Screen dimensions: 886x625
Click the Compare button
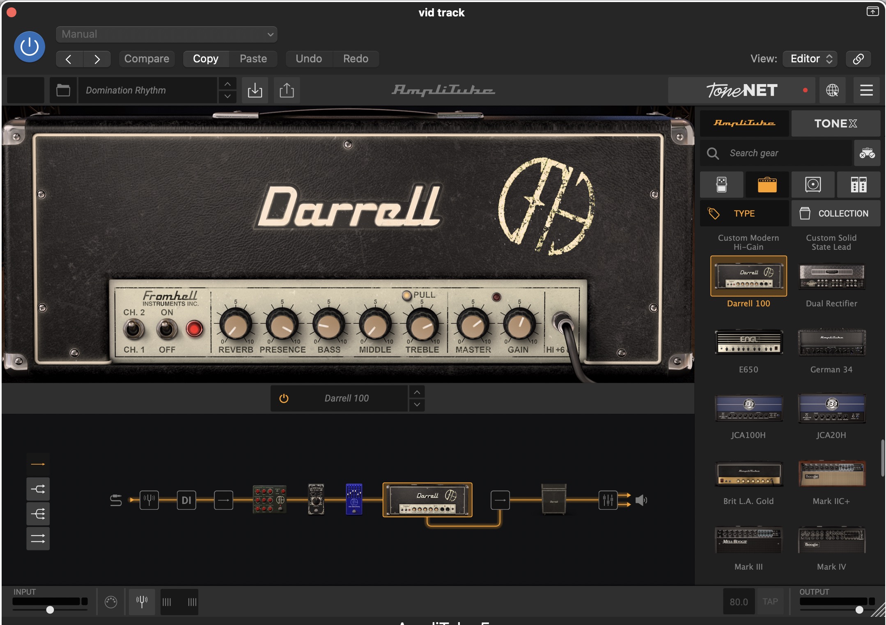pyautogui.click(x=147, y=59)
